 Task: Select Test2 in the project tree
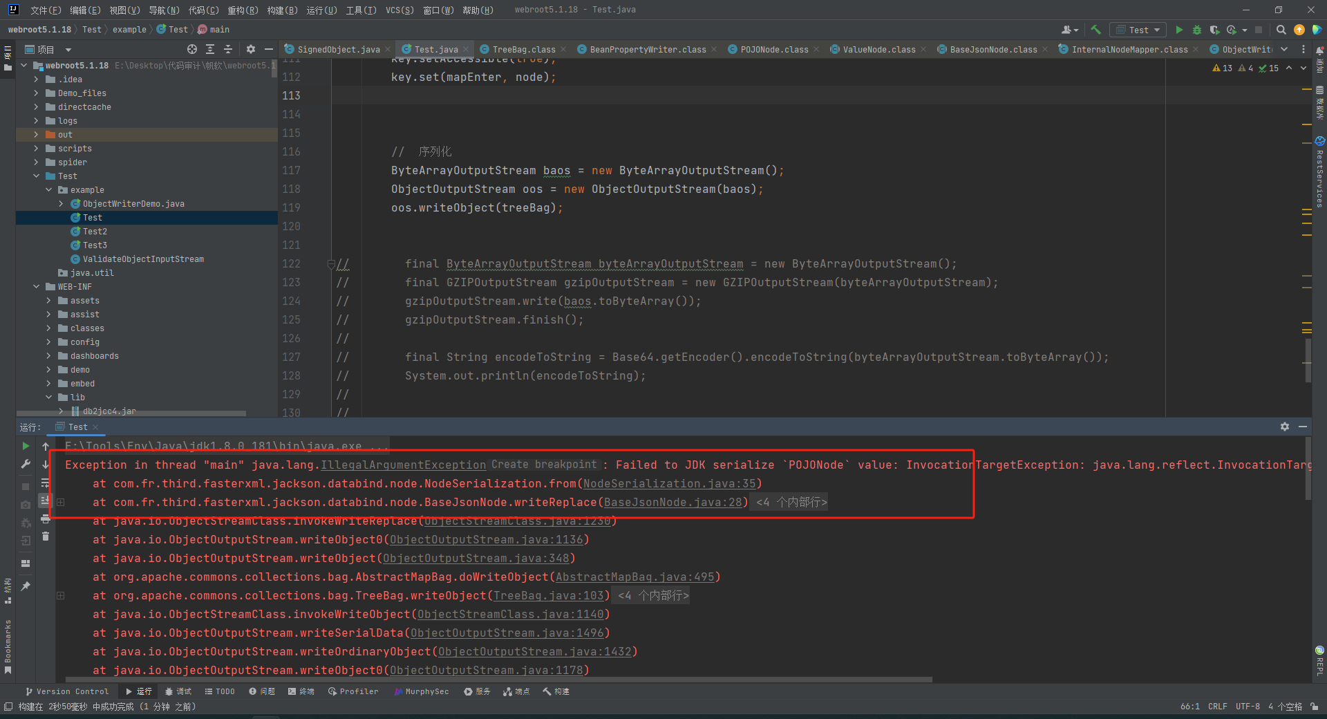95,232
